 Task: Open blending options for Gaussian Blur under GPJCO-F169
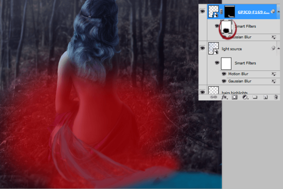(x=274, y=37)
